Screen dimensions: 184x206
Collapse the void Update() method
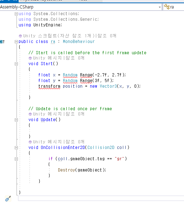(x=16, y=120)
